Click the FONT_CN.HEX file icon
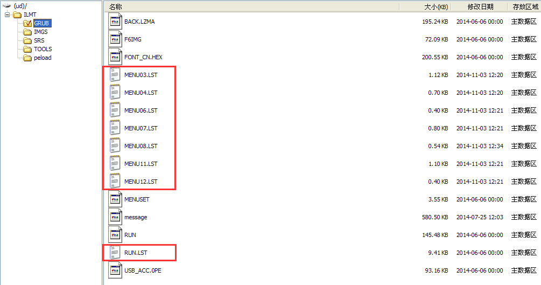The height and width of the screenshot is (285, 541). [115, 57]
